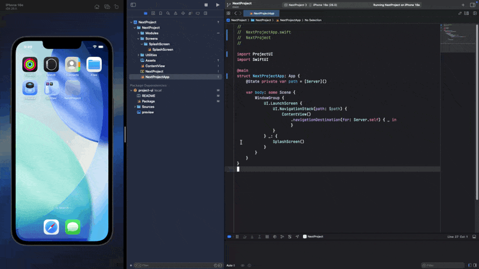
Task: Toggle the navigator sidebar visibility
Action: click(x=134, y=5)
